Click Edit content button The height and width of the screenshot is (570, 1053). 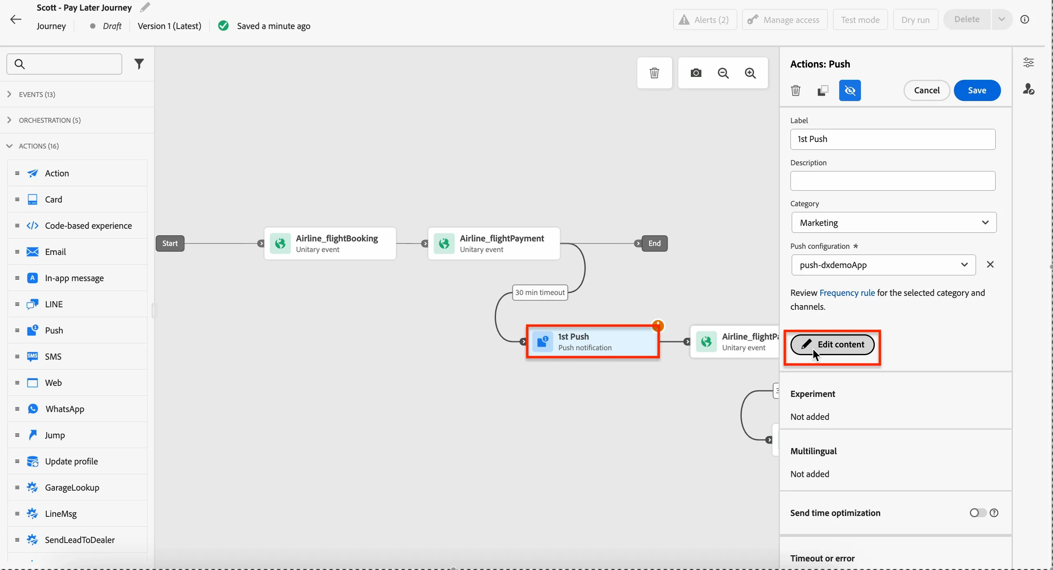(832, 345)
